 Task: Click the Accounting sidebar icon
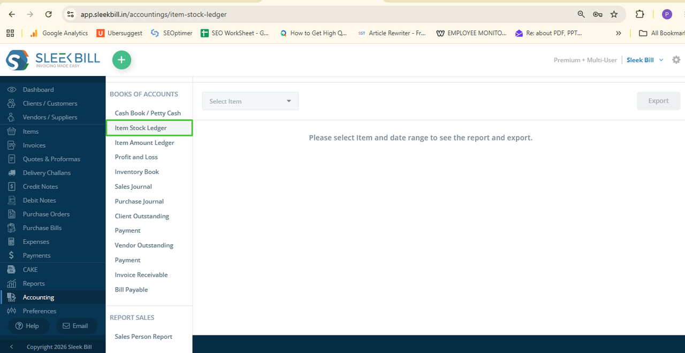click(x=12, y=297)
